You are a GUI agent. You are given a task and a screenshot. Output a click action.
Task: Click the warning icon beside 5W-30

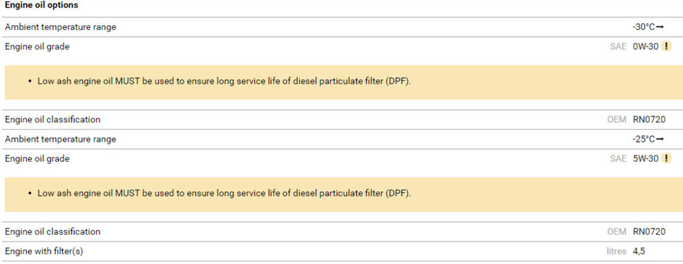tap(666, 159)
